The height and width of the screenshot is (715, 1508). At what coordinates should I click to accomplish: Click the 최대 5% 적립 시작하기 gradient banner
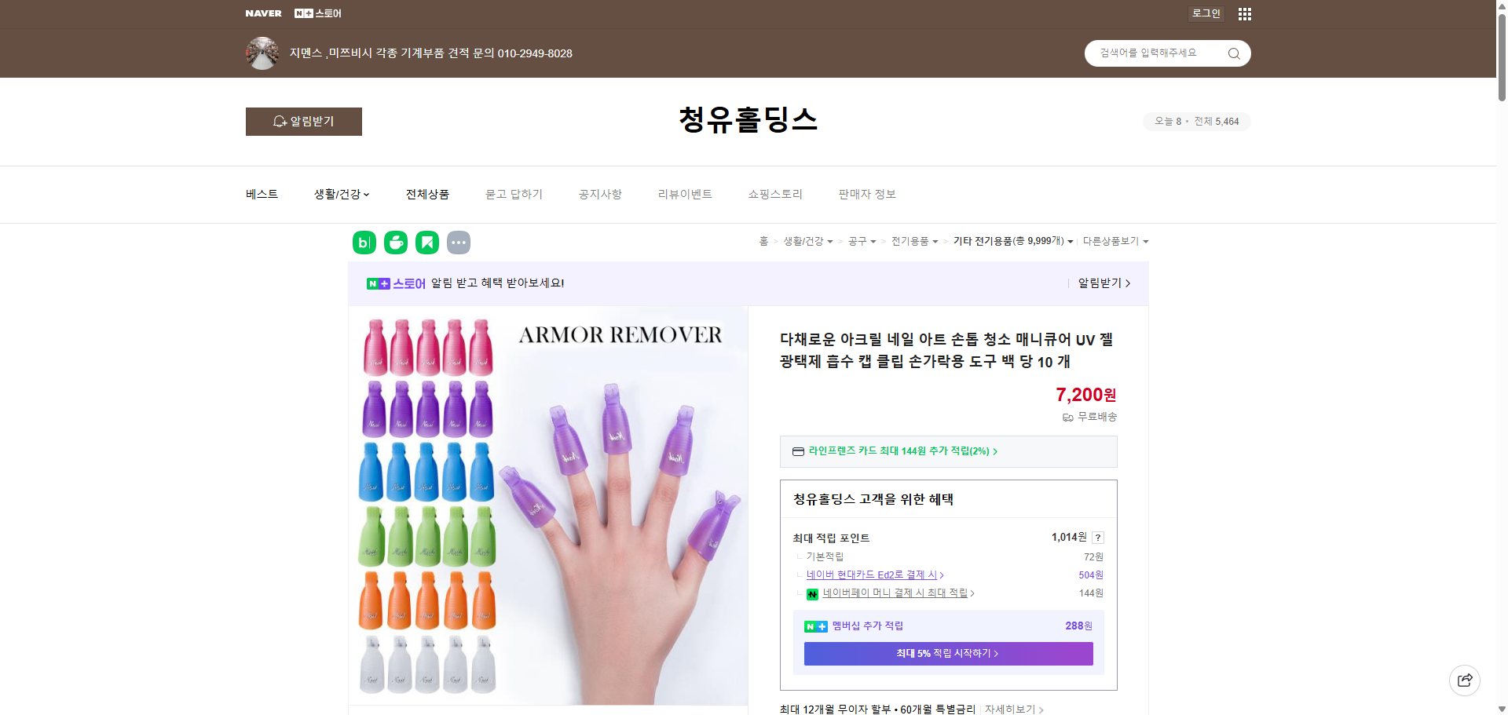947,653
